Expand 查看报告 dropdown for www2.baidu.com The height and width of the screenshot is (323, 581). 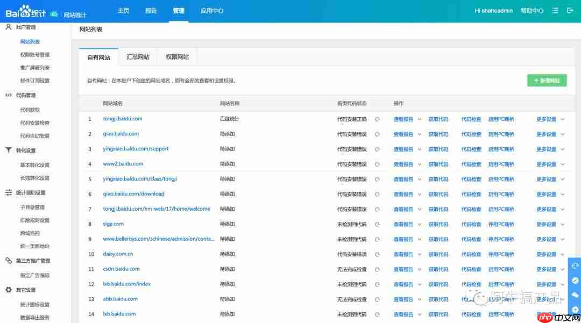pos(420,164)
